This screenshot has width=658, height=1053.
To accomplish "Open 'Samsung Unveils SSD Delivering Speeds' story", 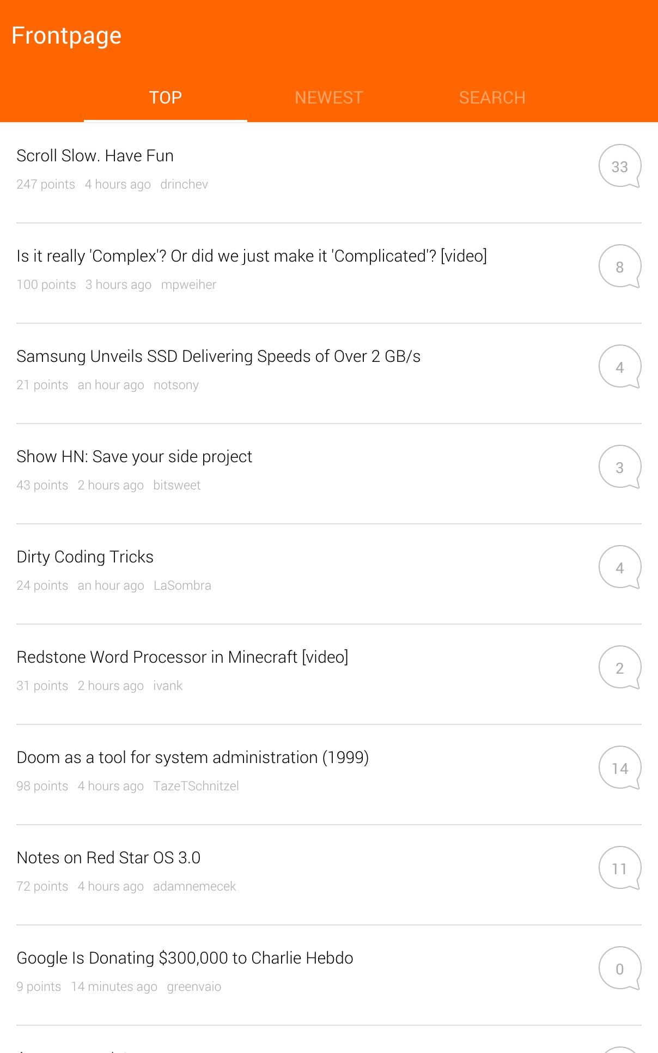I will coord(218,356).
